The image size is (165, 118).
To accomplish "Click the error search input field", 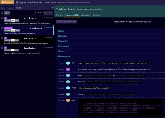I will pyautogui.click(x=33, y=8).
